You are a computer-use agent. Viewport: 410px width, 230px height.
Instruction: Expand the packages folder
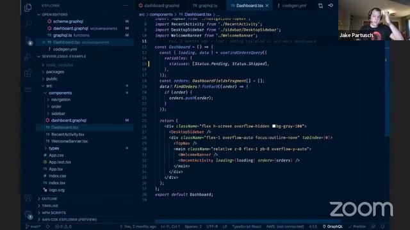[x=55, y=72]
